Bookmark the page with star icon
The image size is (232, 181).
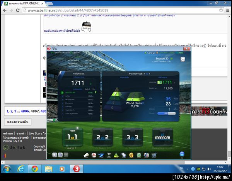pyautogui.click(x=221, y=10)
